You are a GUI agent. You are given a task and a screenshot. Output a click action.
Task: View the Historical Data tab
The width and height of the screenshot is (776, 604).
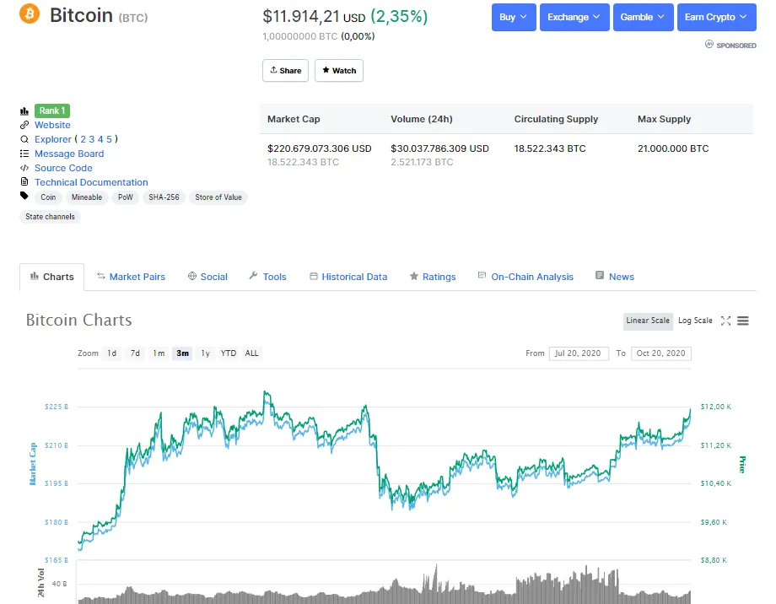tap(348, 277)
